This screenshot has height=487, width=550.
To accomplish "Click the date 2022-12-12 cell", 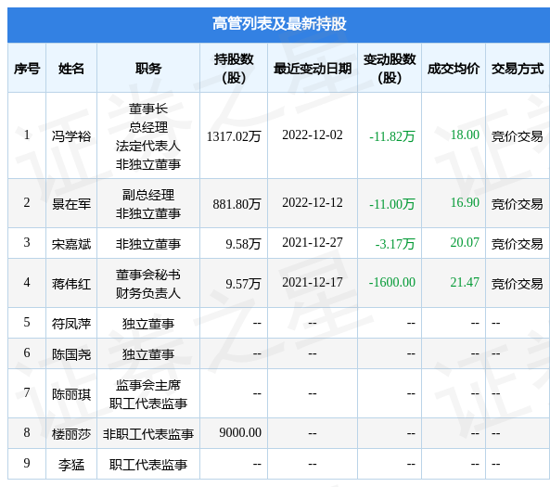I will (313, 202).
